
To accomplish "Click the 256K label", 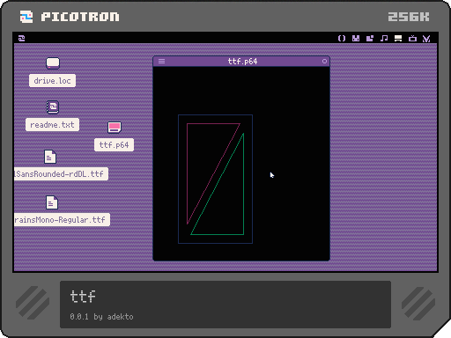I will [409, 17].
